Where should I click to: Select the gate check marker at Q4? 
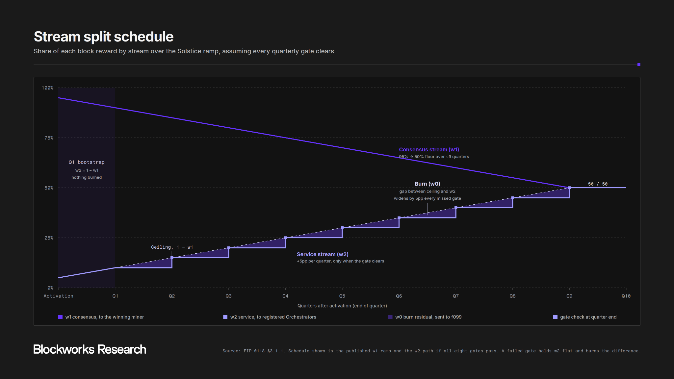coord(285,238)
